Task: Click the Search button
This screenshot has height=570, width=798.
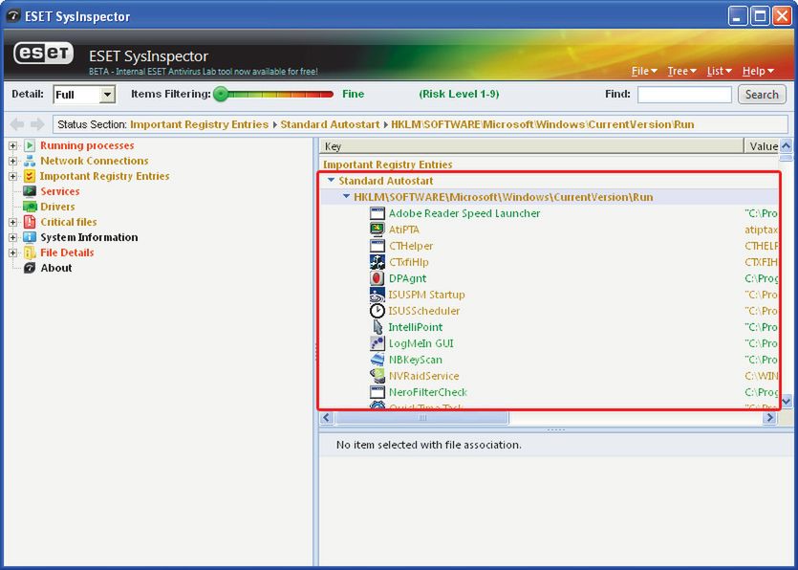Action: (x=762, y=95)
